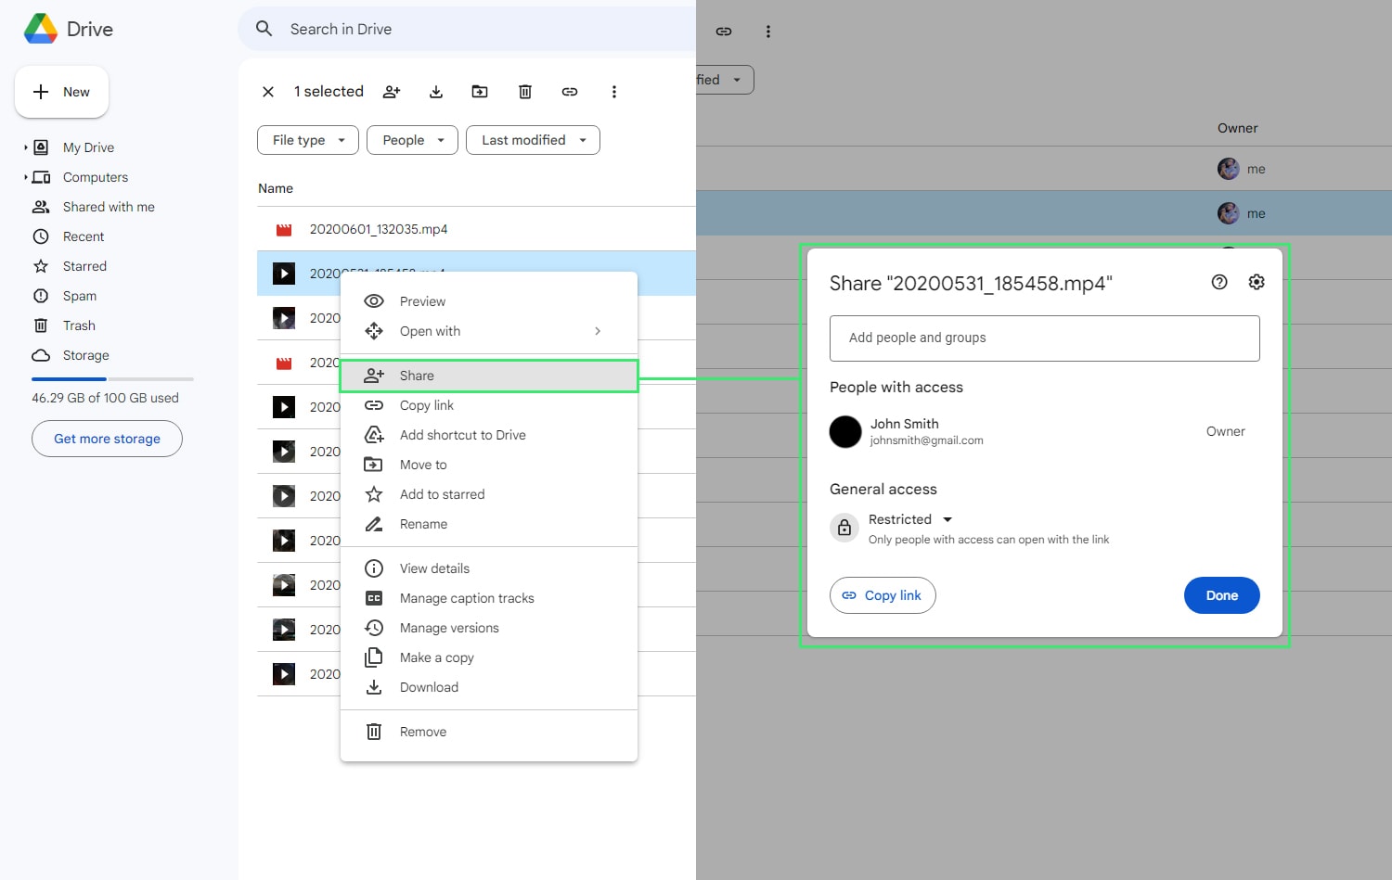Open the People filter dropdown

coord(411,140)
